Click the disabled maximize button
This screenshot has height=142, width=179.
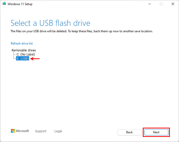161,4
